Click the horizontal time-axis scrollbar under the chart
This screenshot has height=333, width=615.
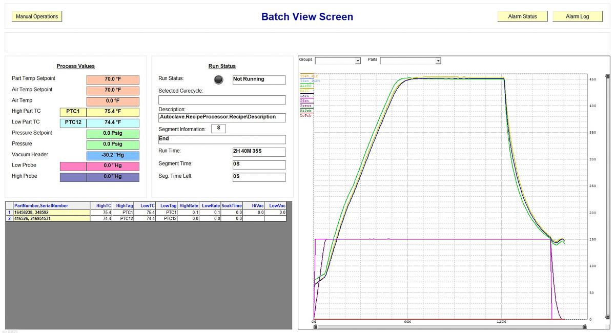pyautogui.click(x=450, y=326)
